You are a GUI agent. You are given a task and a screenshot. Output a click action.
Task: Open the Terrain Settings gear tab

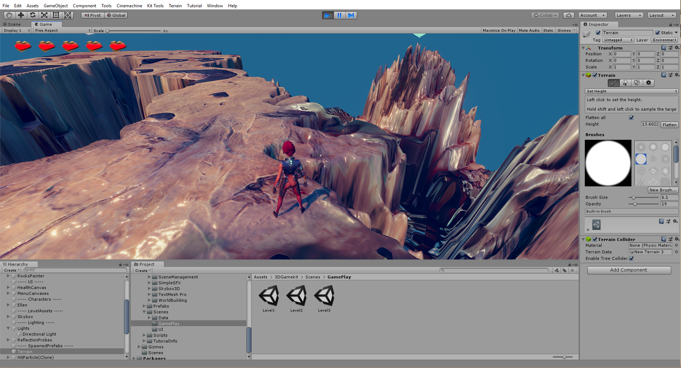(x=649, y=83)
